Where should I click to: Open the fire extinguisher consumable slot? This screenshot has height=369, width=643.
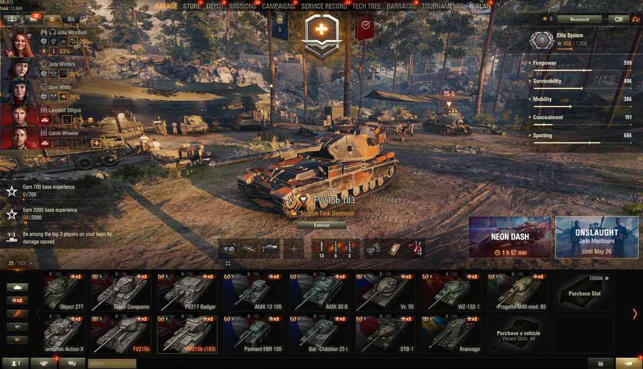(415, 248)
